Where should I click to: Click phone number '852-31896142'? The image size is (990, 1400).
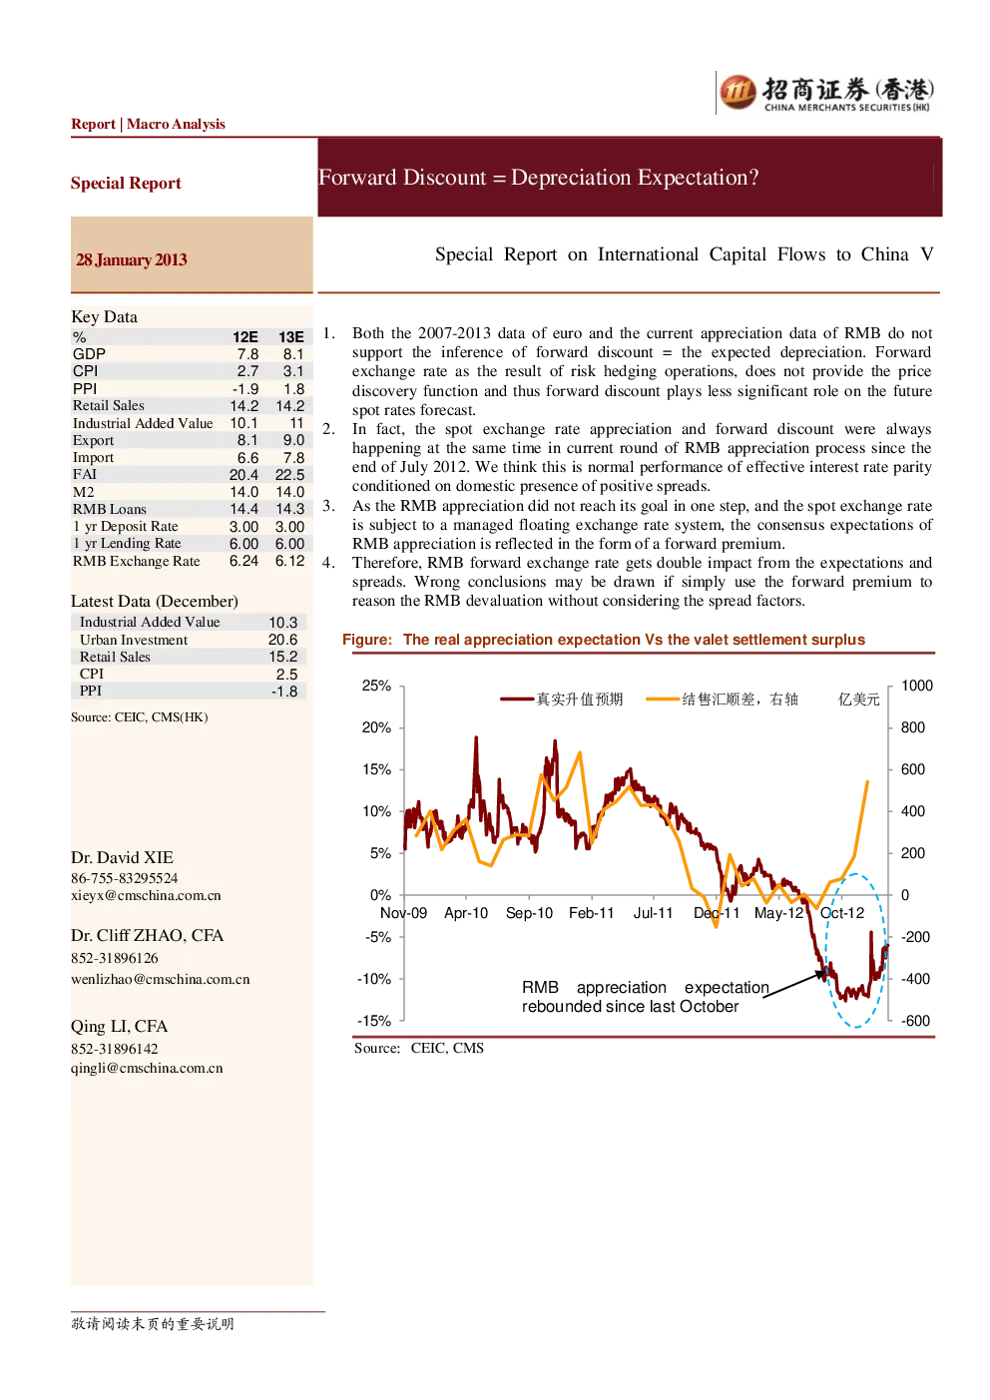(x=115, y=1050)
